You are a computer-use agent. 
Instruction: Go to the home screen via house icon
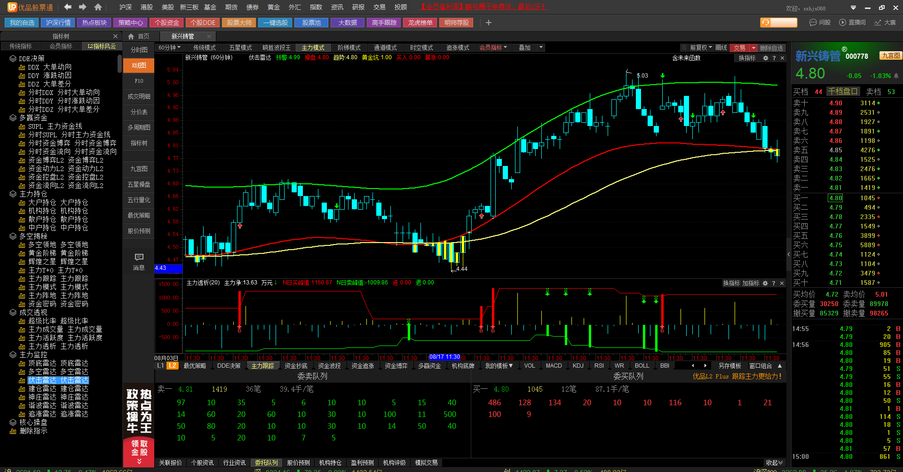pos(98,7)
